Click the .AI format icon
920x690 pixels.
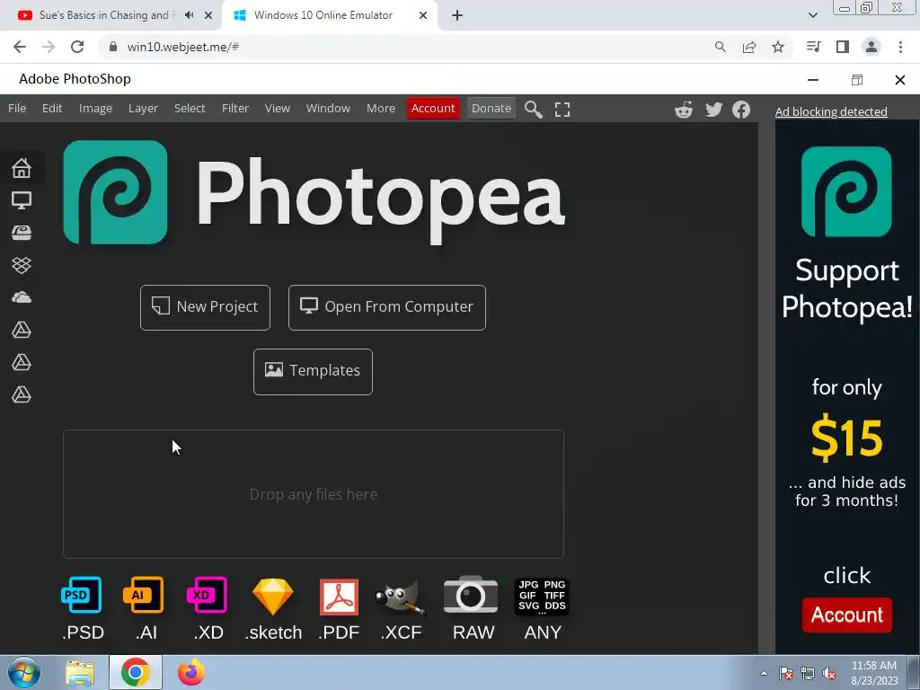144,595
